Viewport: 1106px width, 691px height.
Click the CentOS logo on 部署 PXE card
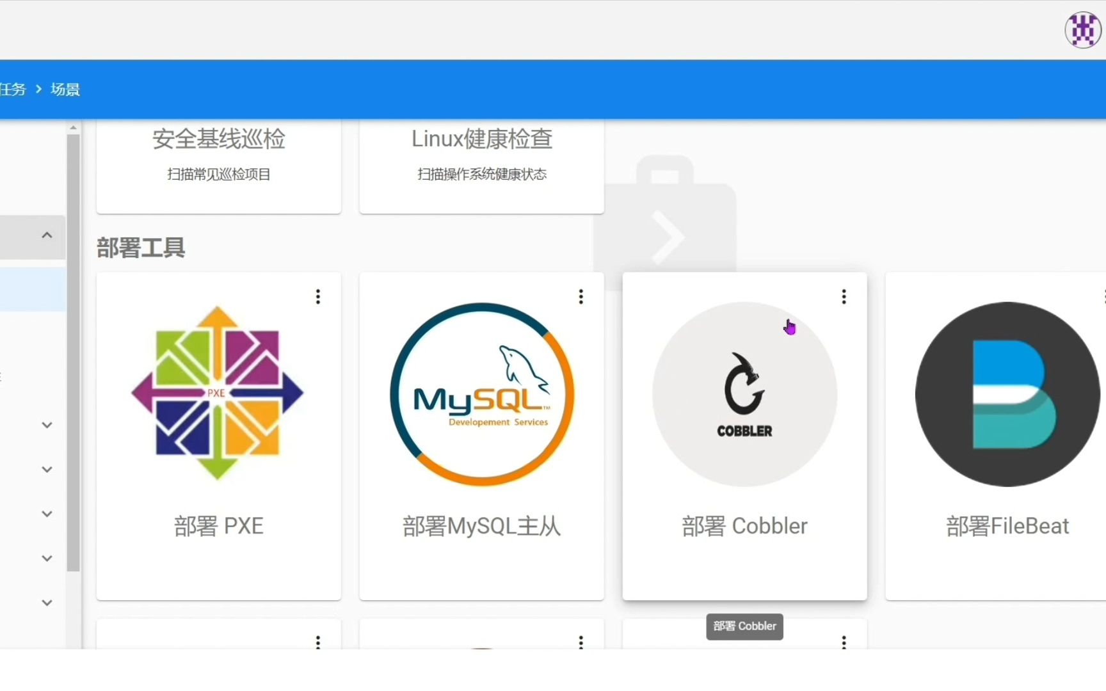tap(218, 393)
